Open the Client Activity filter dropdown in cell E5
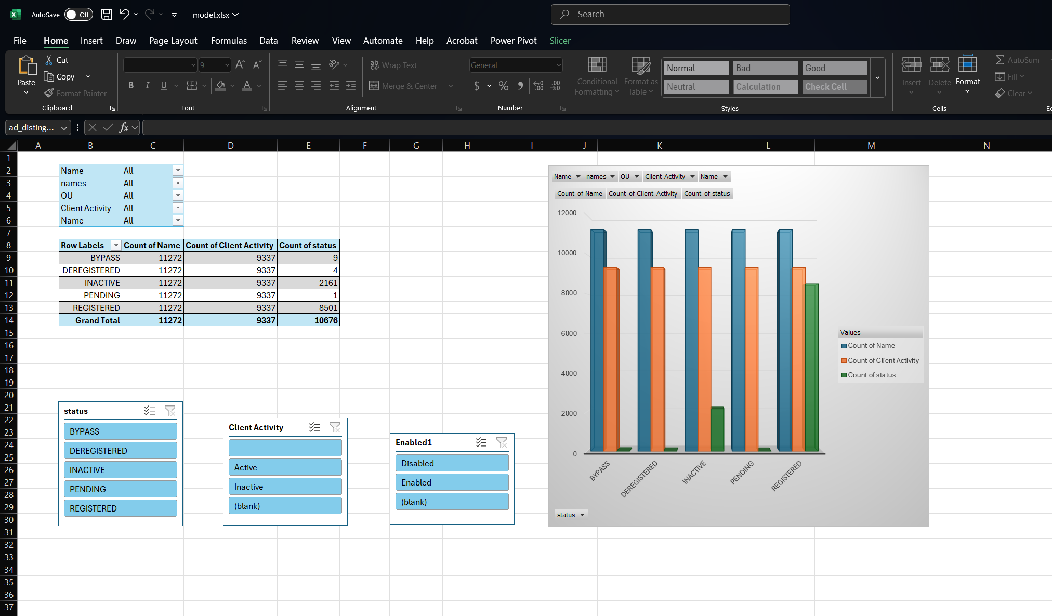This screenshot has height=616, width=1052. [178, 207]
